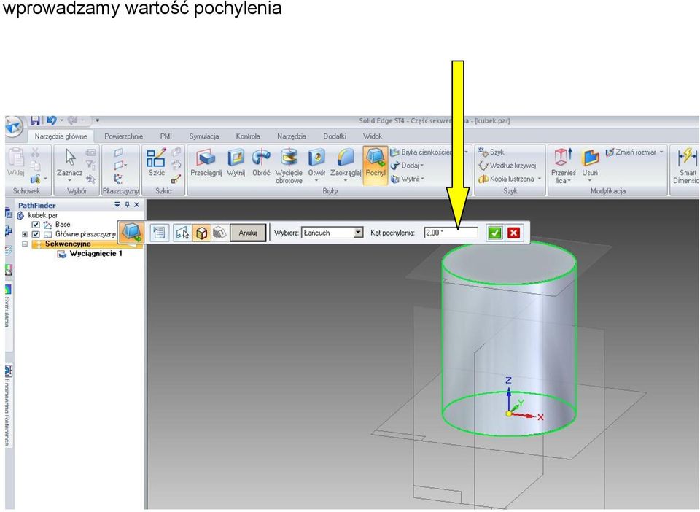This screenshot has height=512, width=700.
Task: Save the document with the floppy icon
Action: [35, 120]
